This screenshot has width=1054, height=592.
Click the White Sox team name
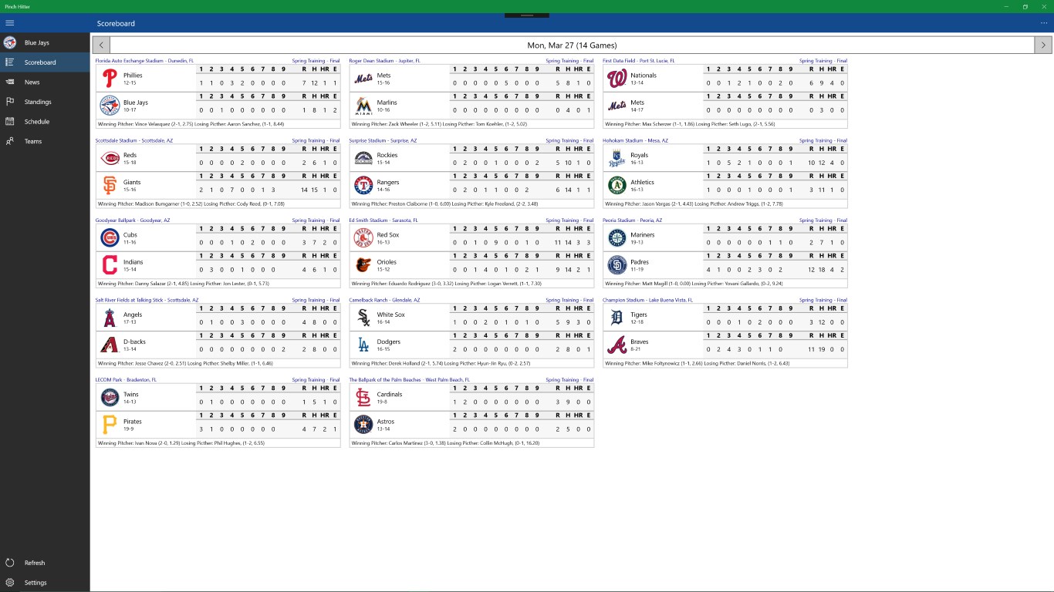pyautogui.click(x=390, y=314)
